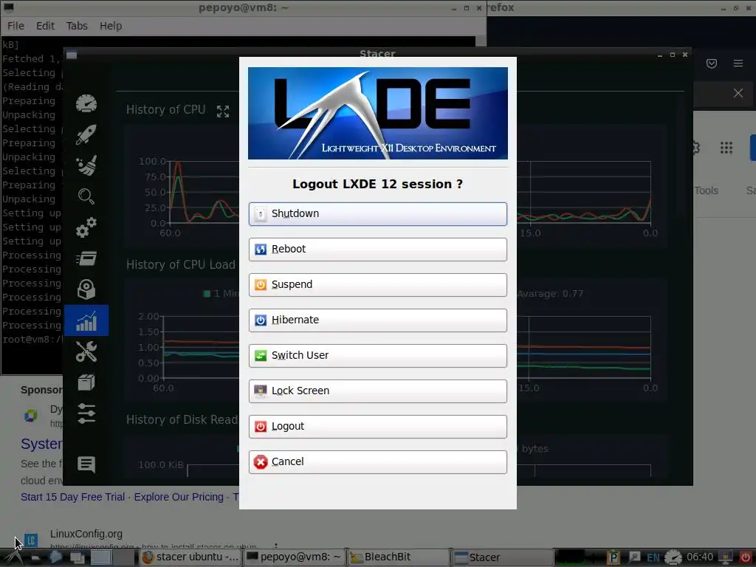The width and height of the screenshot is (756, 567).
Task: Open terminal File menu
Action: tap(16, 26)
